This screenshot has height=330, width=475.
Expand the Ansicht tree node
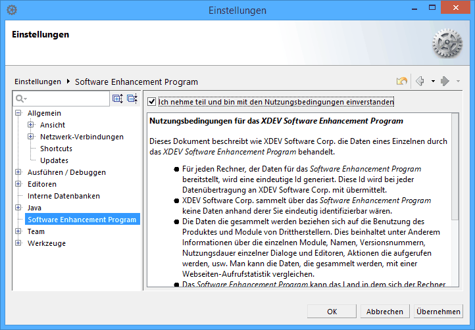[31, 125]
